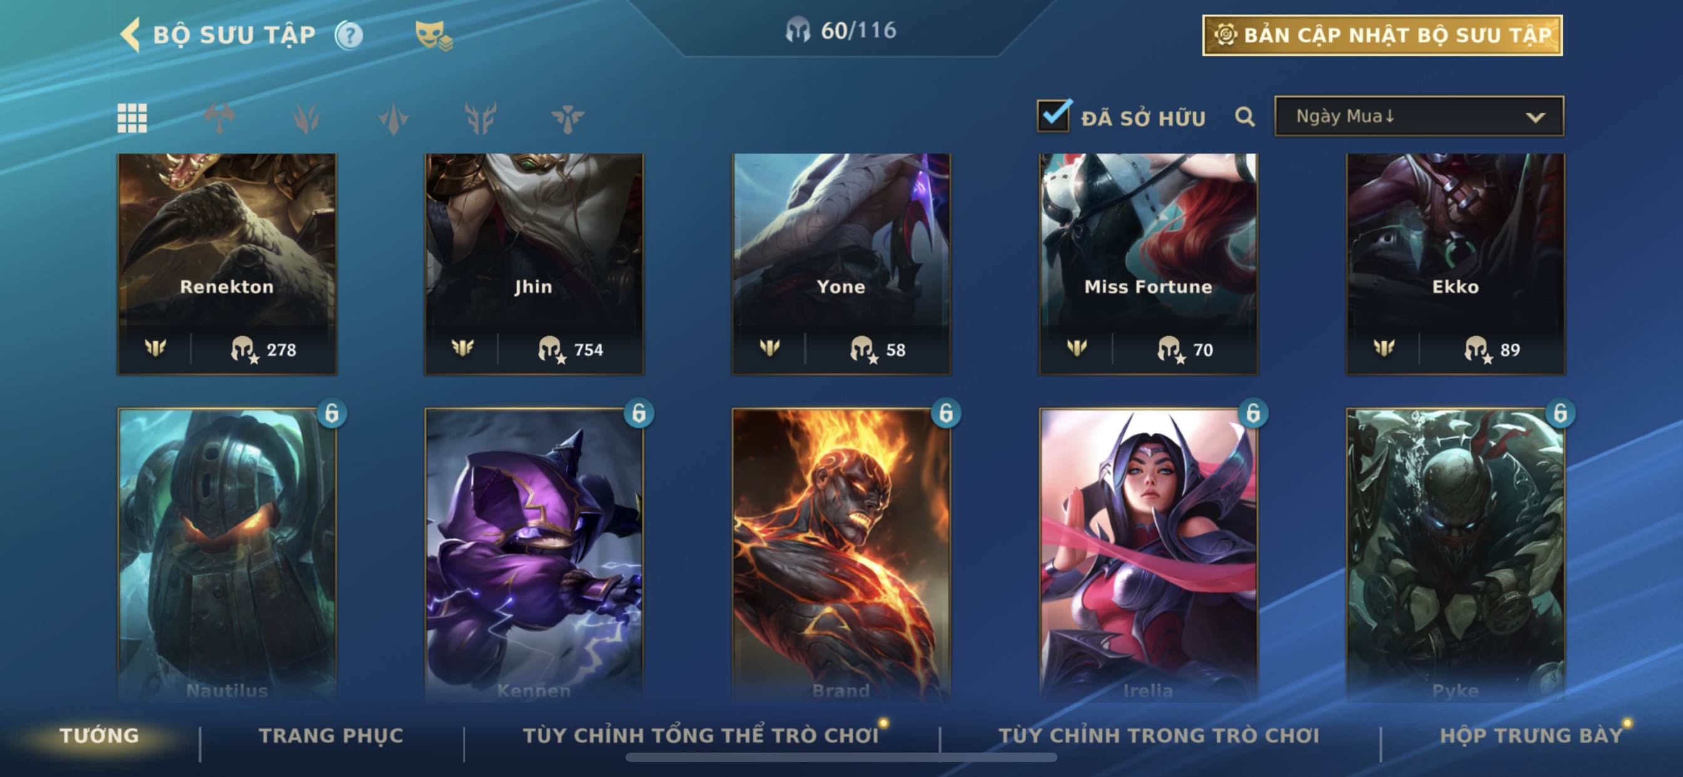Filter champions by mage role icon
1683x777 pixels.
coord(306,118)
